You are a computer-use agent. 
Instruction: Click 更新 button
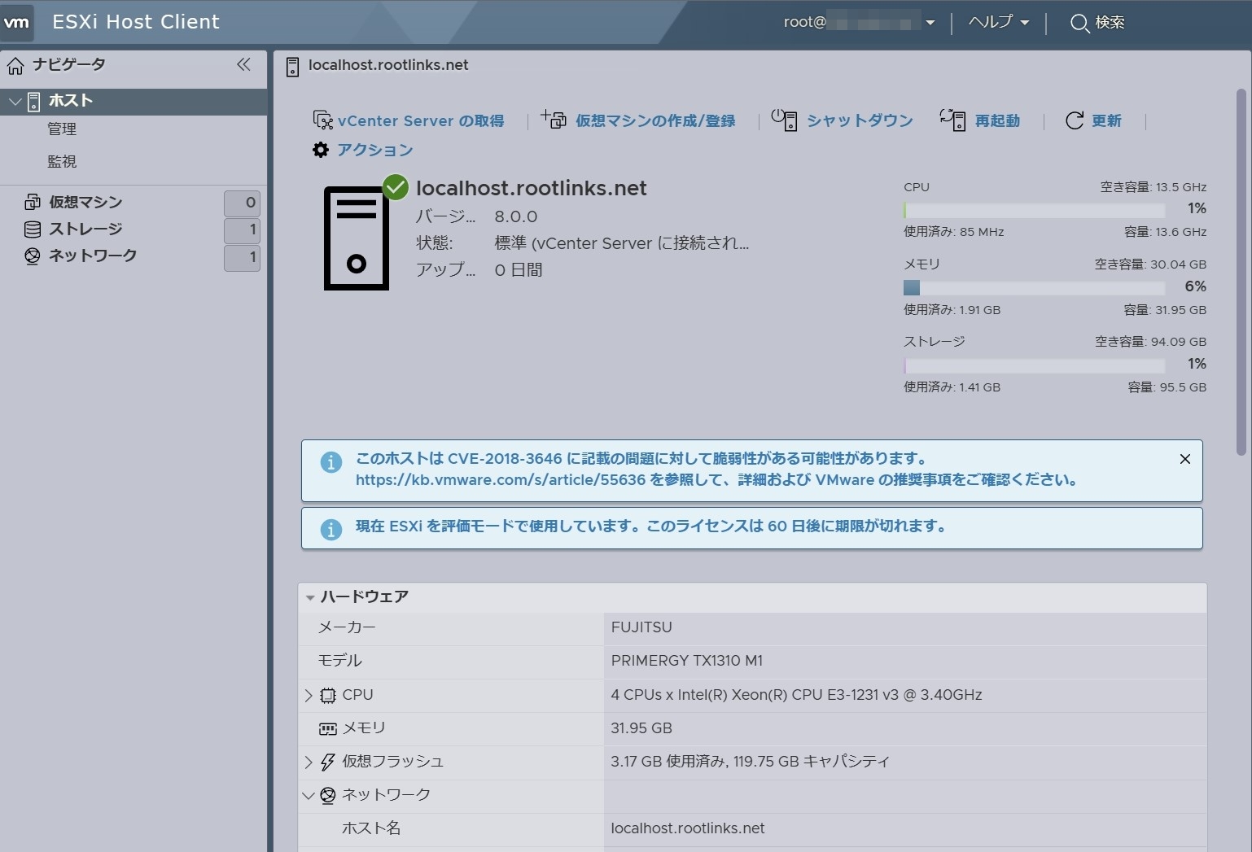(x=1093, y=120)
